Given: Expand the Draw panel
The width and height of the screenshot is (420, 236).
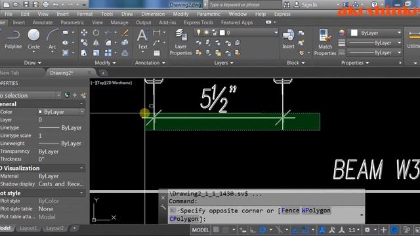Looking at the screenshot, I should [x=32, y=63].
